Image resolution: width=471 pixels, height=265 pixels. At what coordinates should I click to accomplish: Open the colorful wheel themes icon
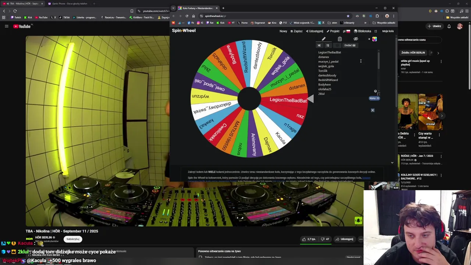[374, 39]
